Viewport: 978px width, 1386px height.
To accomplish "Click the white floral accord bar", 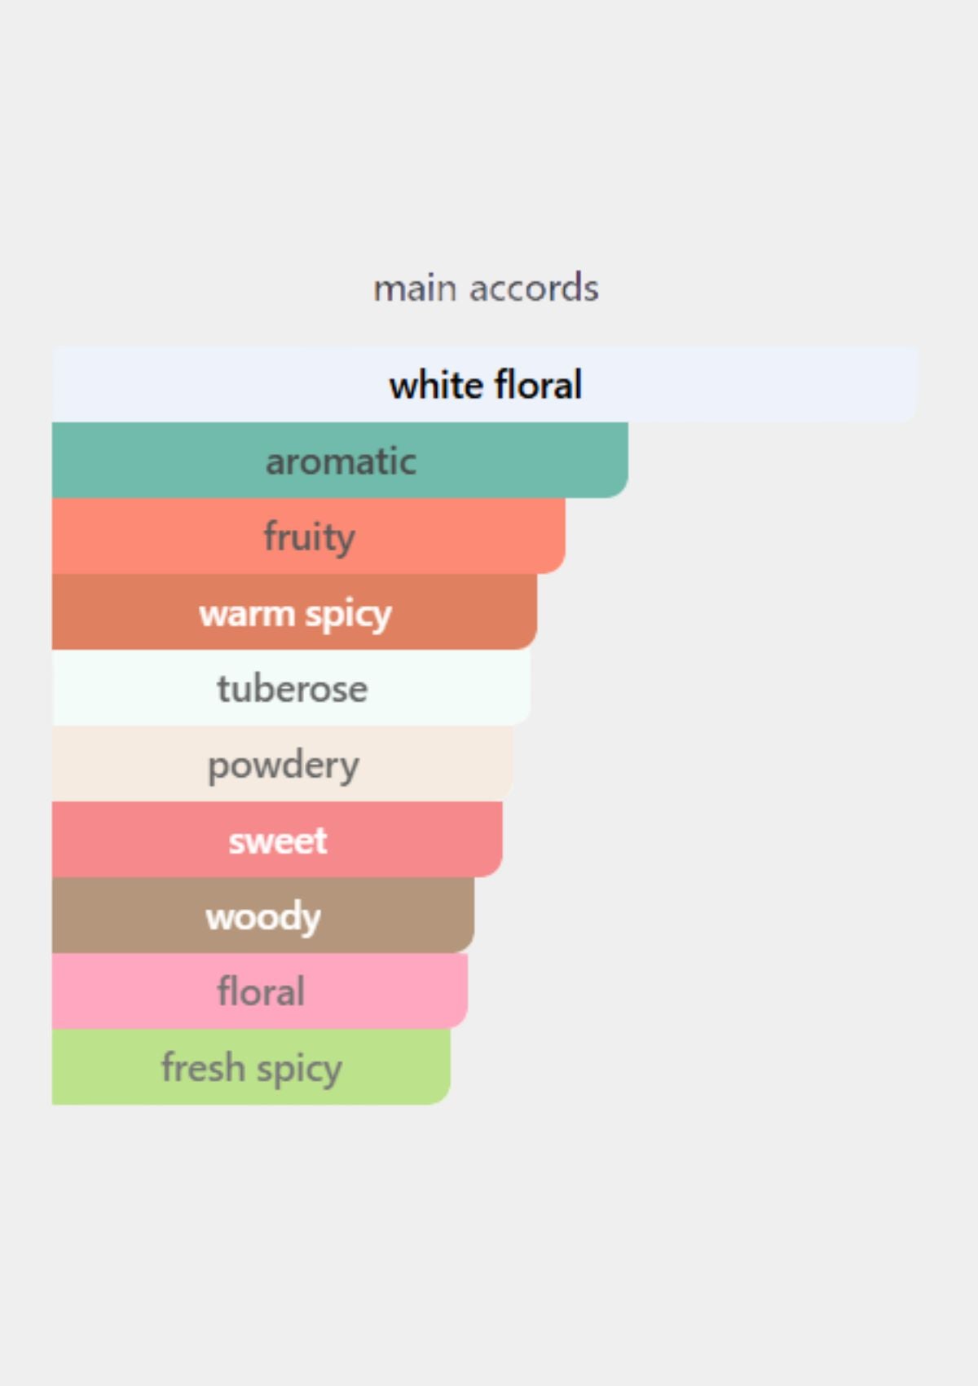I will (x=485, y=384).
